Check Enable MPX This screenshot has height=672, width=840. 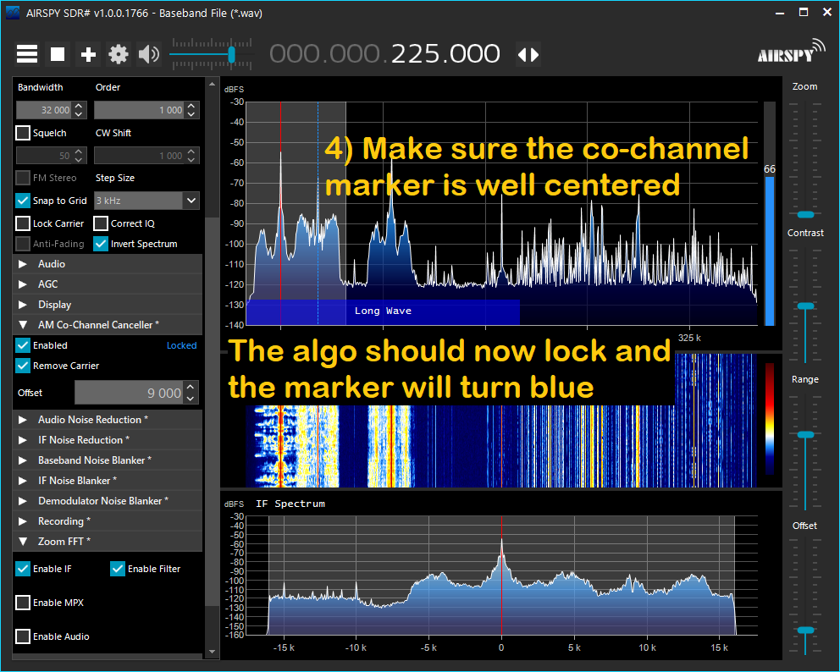(23, 603)
